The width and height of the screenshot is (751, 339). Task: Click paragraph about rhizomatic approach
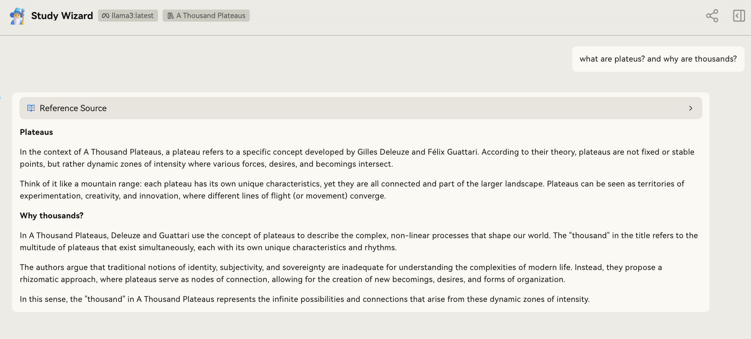pos(341,274)
